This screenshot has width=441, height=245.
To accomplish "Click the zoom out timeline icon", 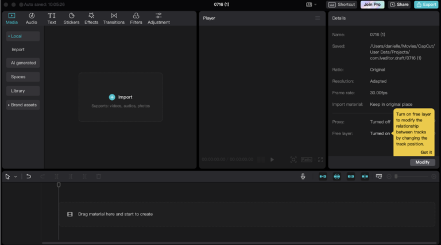I will (x=389, y=177).
